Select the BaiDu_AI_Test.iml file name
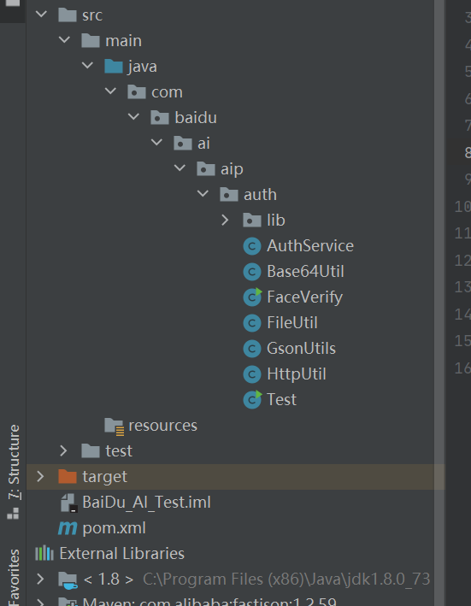 (146, 502)
